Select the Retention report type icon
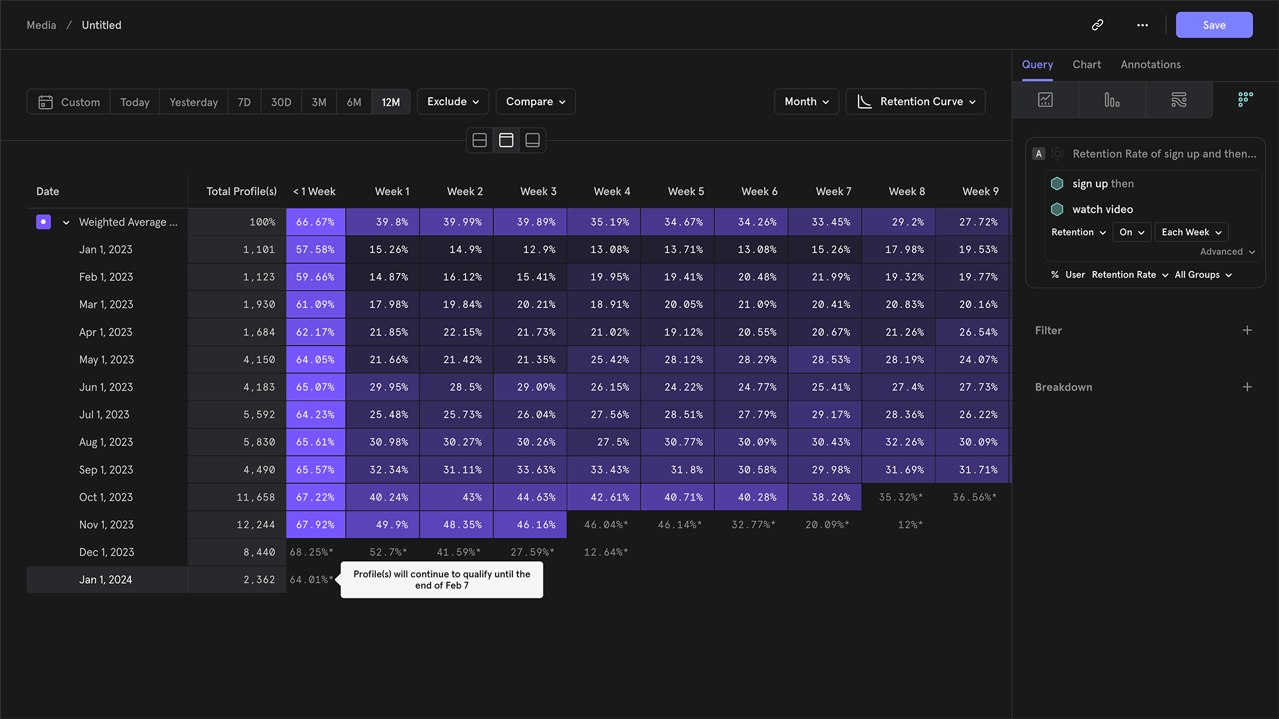 tap(1245, 100)
